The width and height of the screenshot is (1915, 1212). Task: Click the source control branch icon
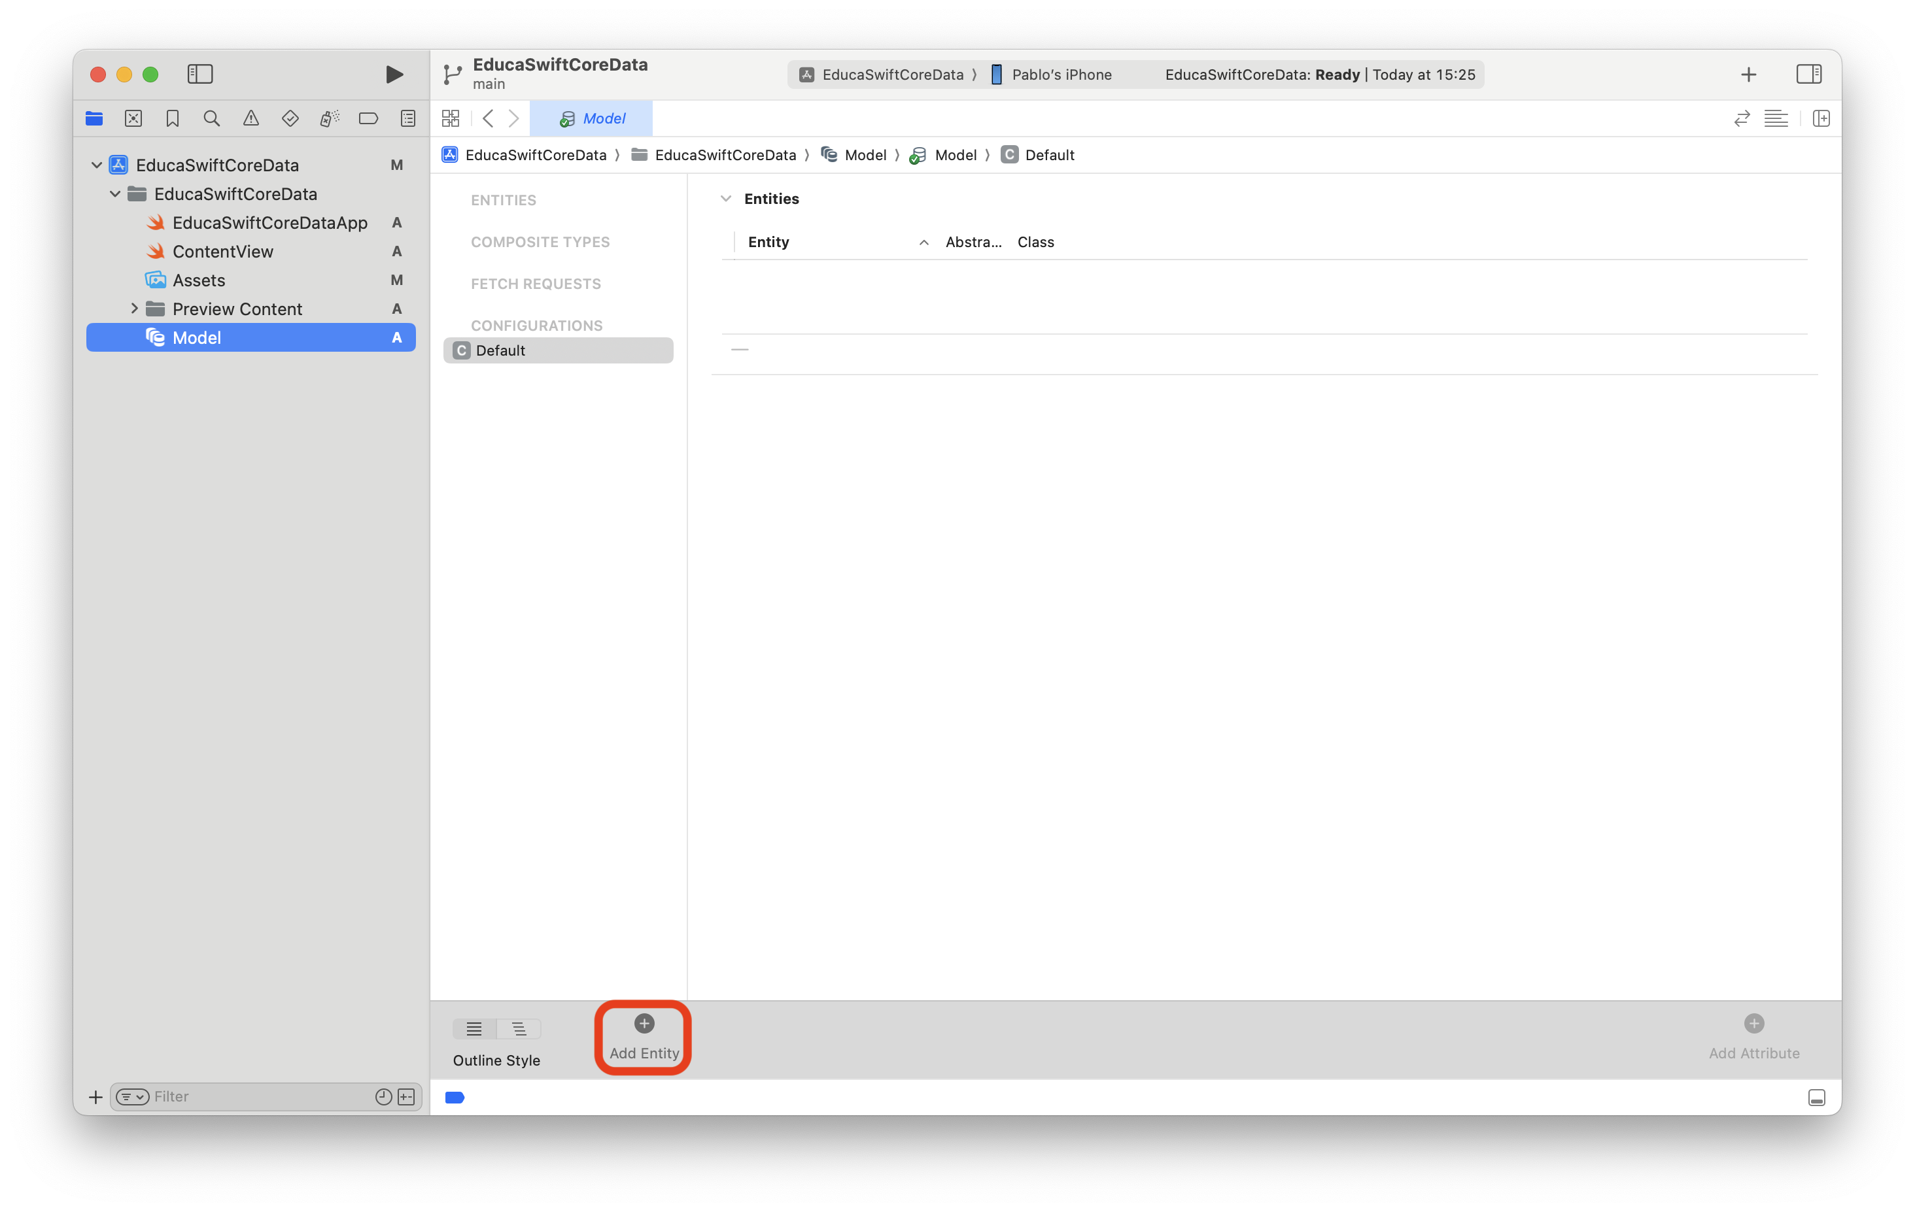click(x=453, y=74)
